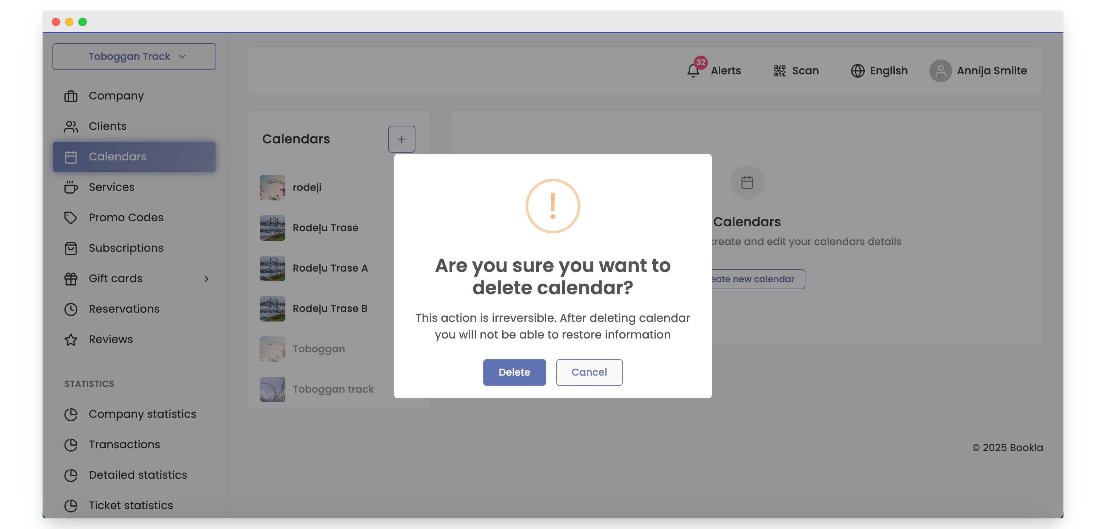Click the Promo Codes tag icon
The image size is (1106, 529).
[71, 218]
